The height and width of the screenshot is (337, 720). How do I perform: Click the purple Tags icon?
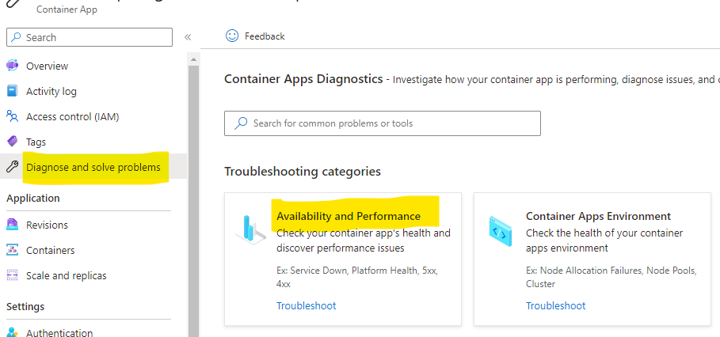click(13, 142)
